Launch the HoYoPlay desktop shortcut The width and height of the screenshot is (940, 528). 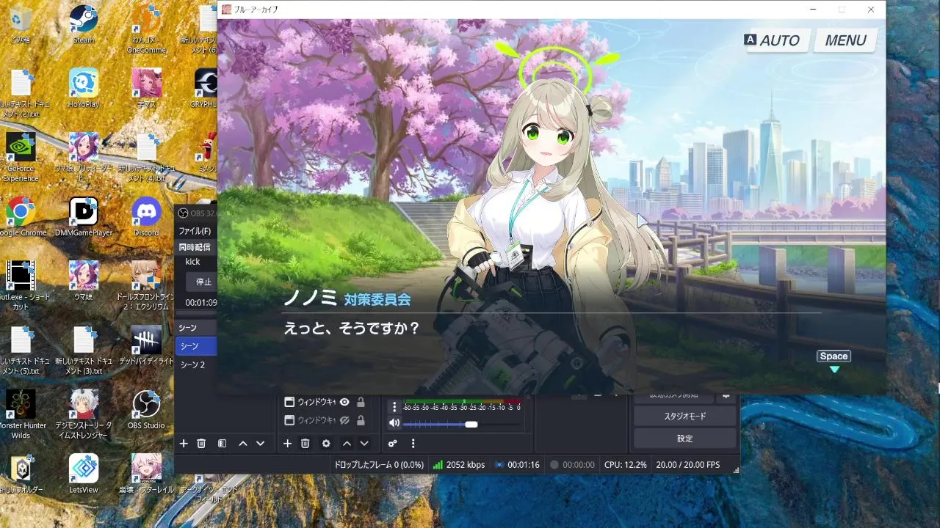(x=84, y=88)
